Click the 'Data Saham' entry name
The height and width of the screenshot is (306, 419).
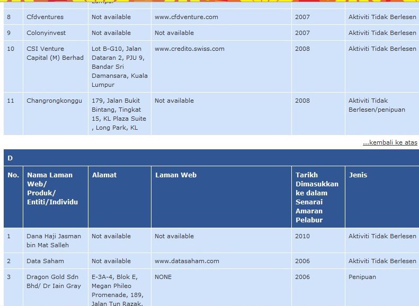coord(45,261)
